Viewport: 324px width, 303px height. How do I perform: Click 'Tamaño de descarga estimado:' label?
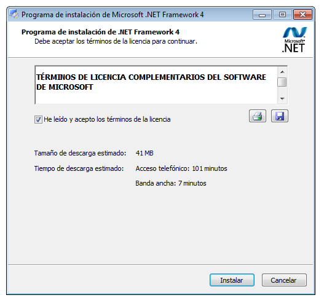click(80, 153)
